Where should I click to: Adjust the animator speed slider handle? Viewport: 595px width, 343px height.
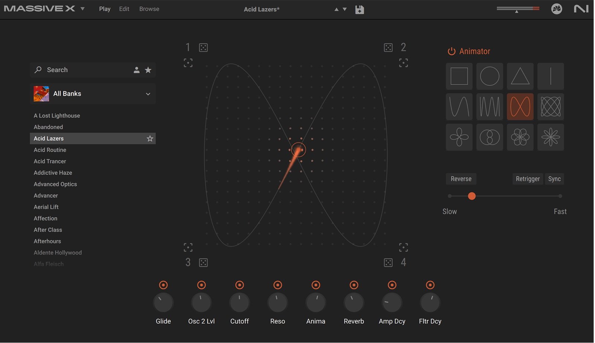472,196
